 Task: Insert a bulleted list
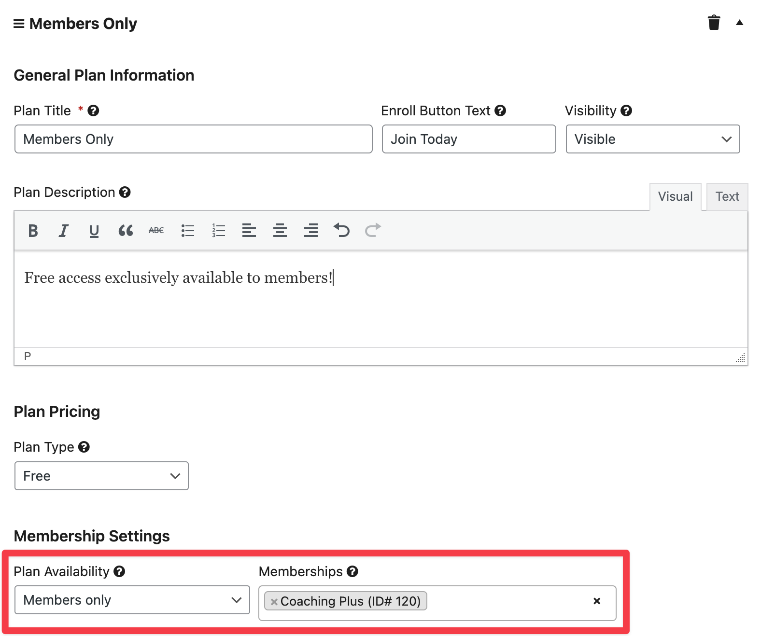pyautogui.click(x=187, y=231)
